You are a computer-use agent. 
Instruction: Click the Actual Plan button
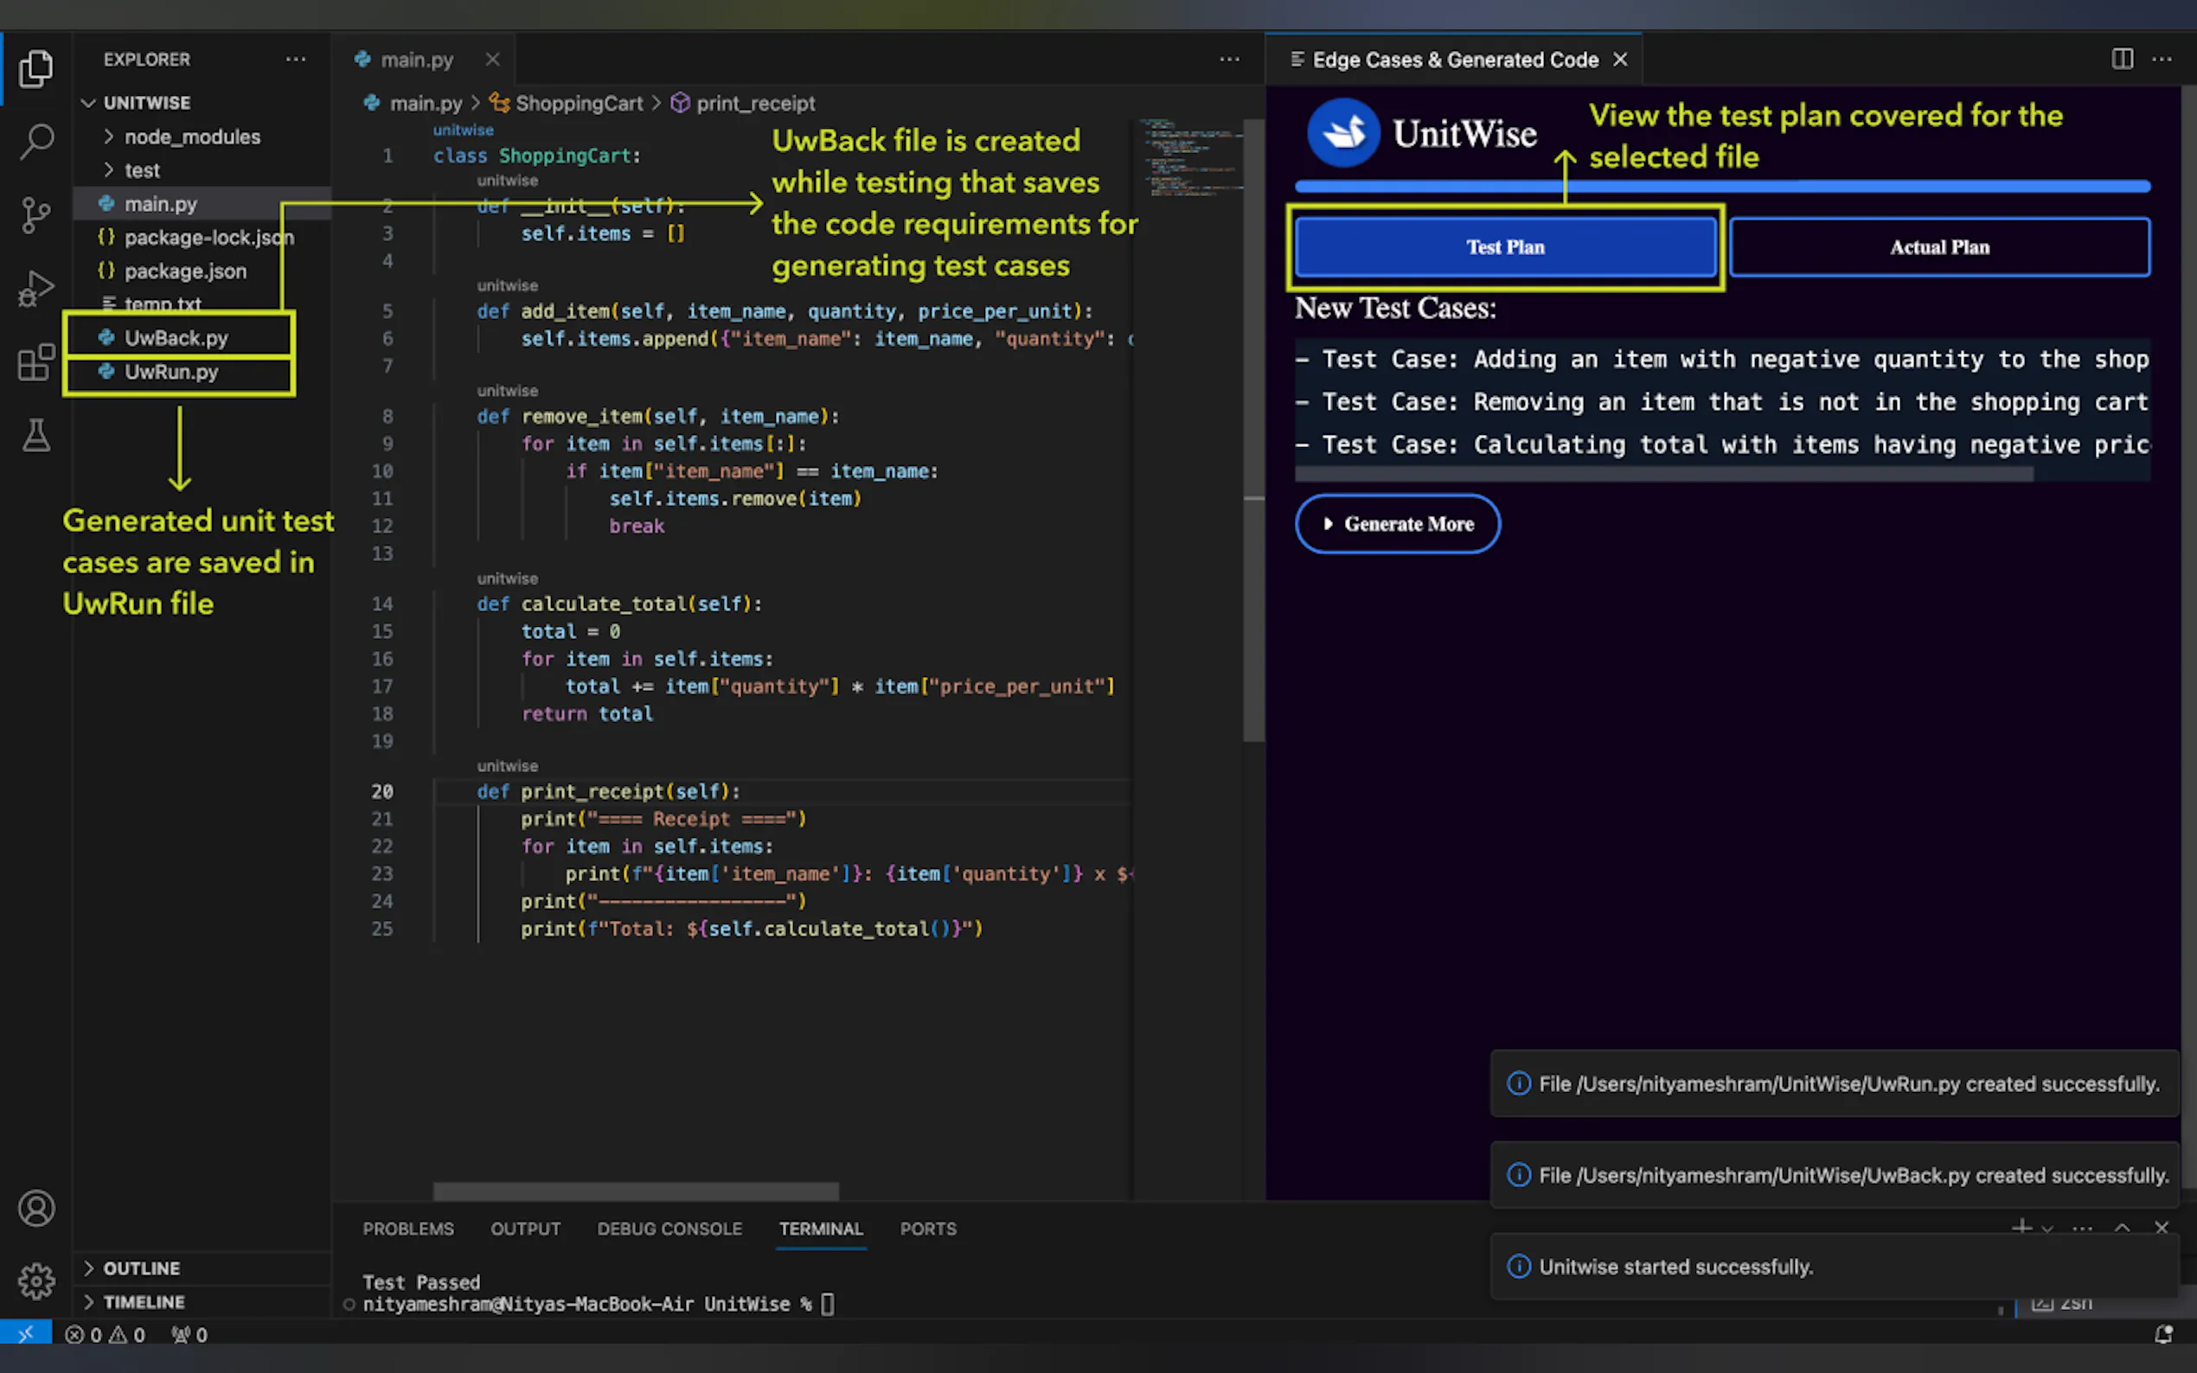click(x=1939, y=247)
